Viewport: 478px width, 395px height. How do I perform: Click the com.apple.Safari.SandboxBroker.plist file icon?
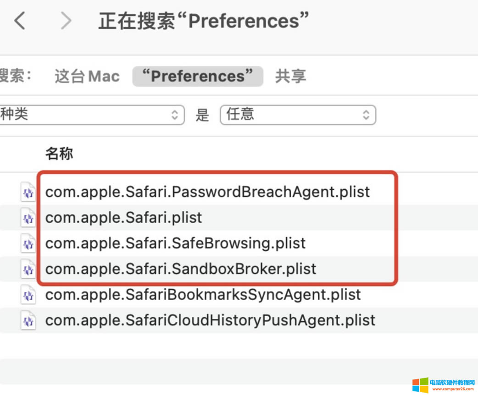point(28,269)
